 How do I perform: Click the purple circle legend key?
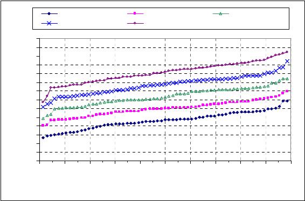135,23
